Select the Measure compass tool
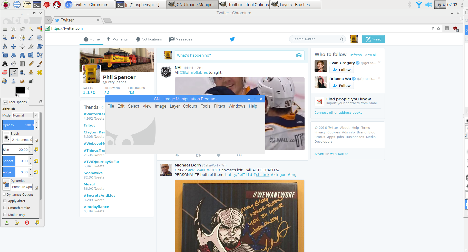 [5, 46]
